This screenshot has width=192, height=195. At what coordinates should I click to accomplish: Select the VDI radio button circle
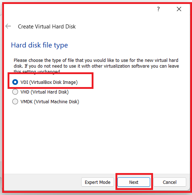[15, 82]
